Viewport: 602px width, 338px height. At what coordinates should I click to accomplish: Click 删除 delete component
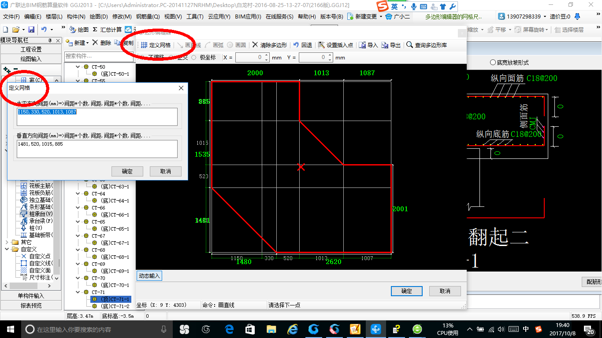[101, 43]
